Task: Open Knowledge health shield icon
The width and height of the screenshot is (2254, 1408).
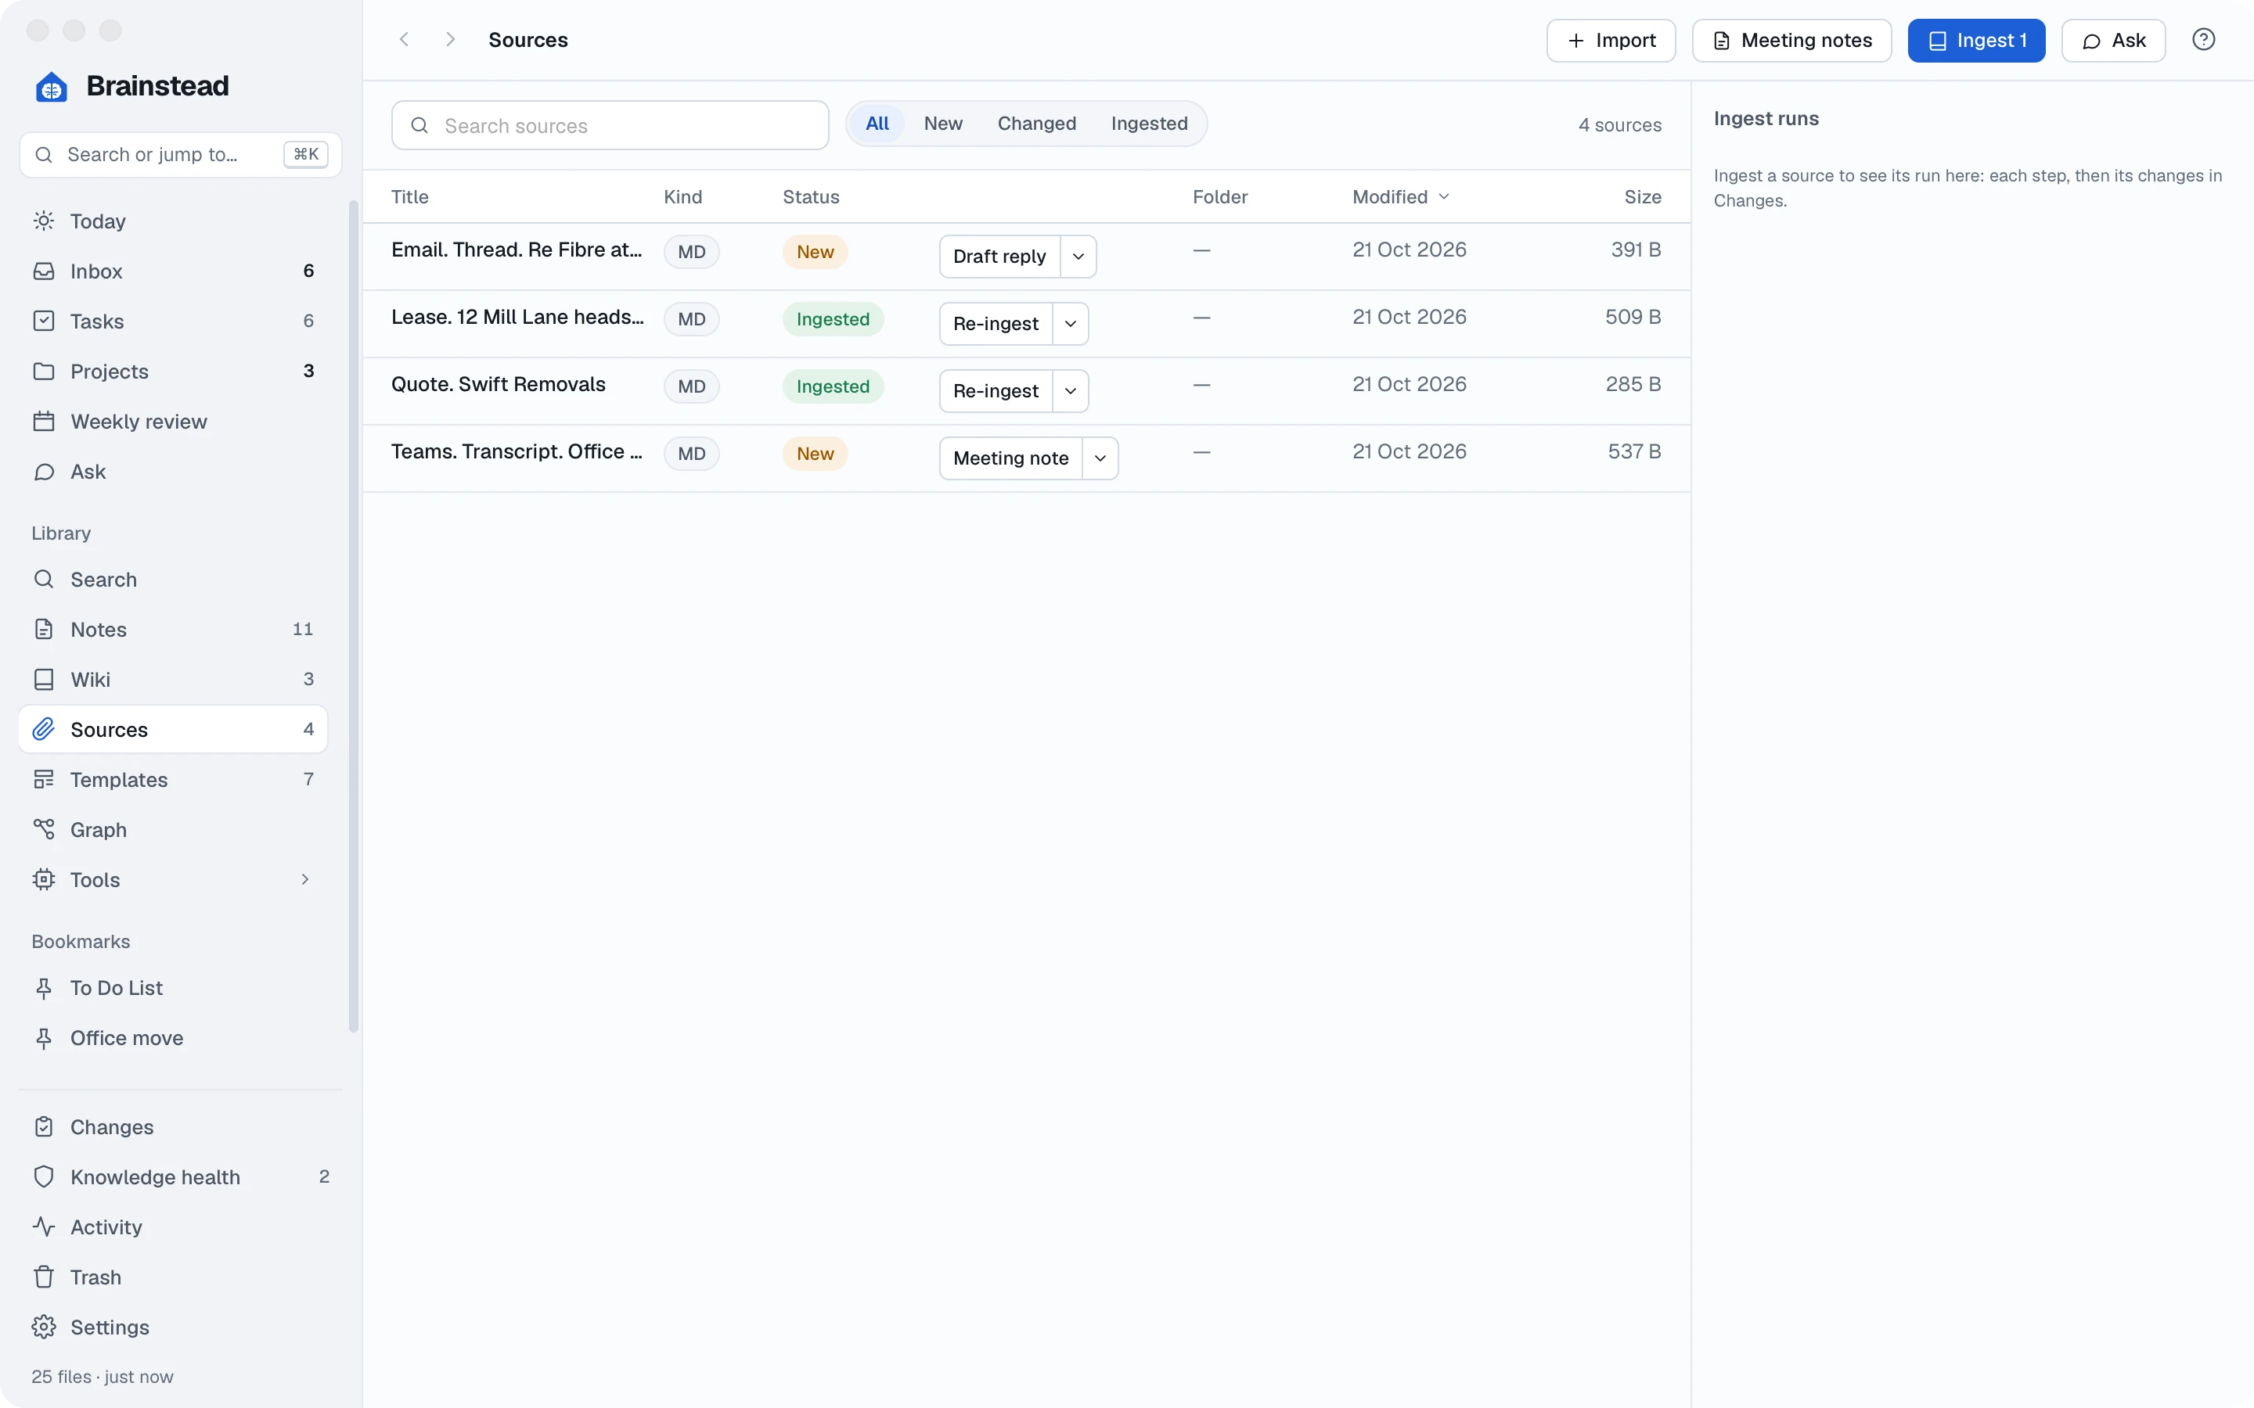Action: pos(44,1177)
